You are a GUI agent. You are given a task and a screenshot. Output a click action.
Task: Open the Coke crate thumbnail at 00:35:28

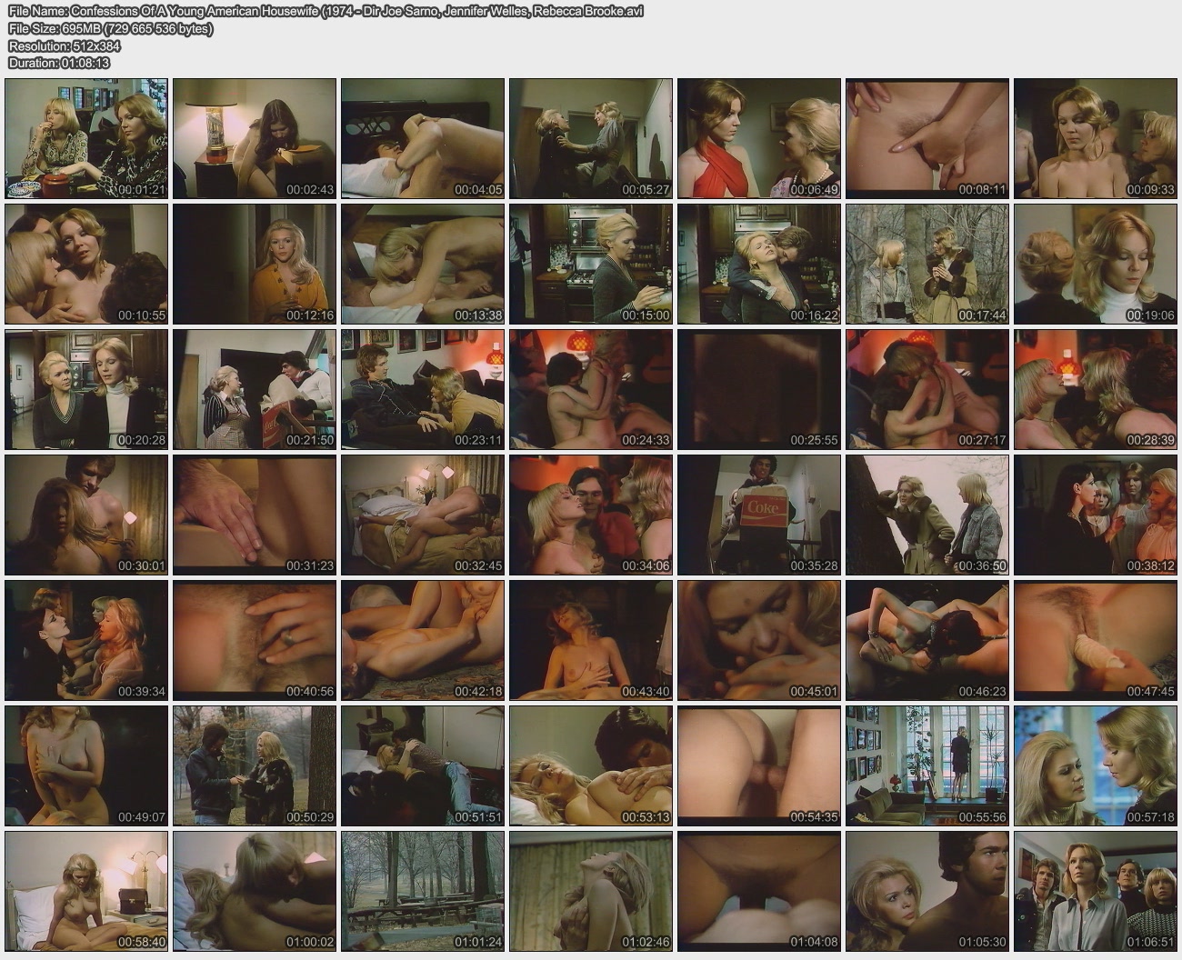tap(759, 515)
